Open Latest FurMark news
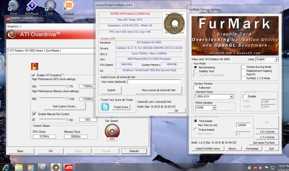Viewport: 289px width, 171px height. point(208,148)
